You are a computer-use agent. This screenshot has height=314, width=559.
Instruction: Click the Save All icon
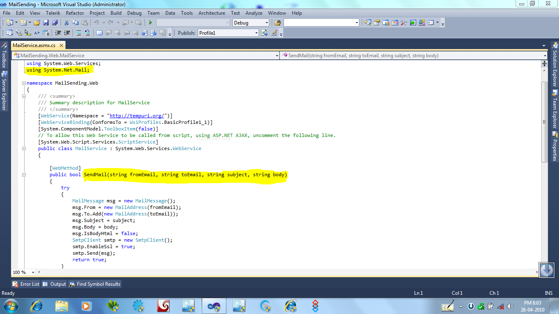point(54,23)
